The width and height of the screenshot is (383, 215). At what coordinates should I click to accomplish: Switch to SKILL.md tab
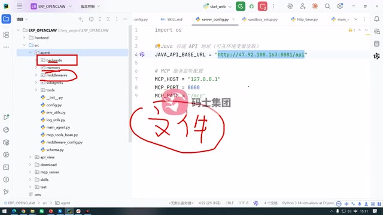(172, 19)
